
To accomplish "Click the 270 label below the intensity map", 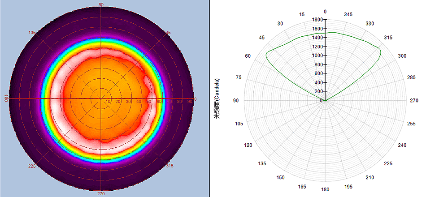I will (101, 193).
